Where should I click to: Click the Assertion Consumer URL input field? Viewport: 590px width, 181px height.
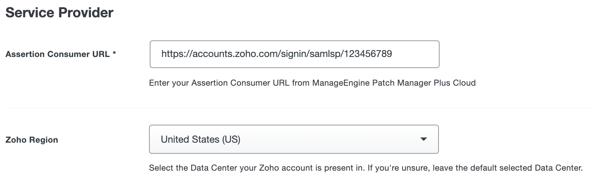click(x=294, y=54)
